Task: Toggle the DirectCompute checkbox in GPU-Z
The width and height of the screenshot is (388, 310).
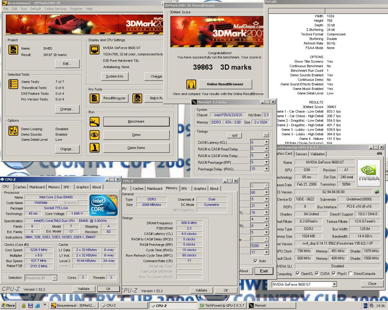Action: [350, 273]
